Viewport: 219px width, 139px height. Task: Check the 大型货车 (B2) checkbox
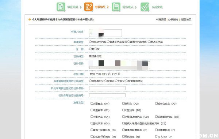[x=123, y=110]
